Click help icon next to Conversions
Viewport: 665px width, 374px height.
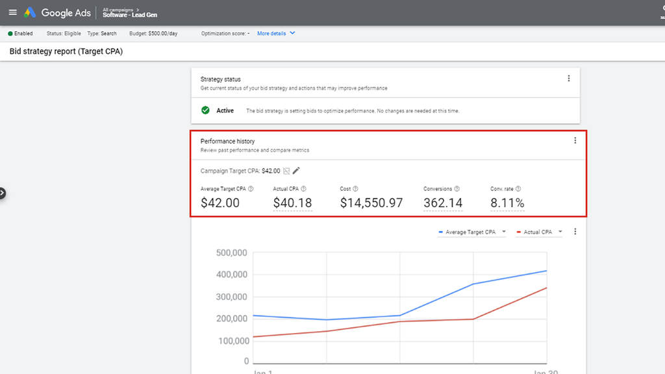click(x=457, y=189)
